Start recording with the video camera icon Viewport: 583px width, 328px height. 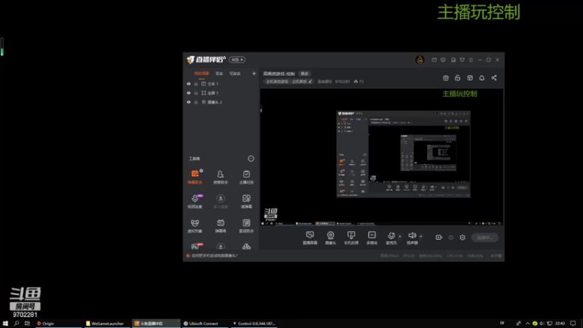tap(439, 238)
